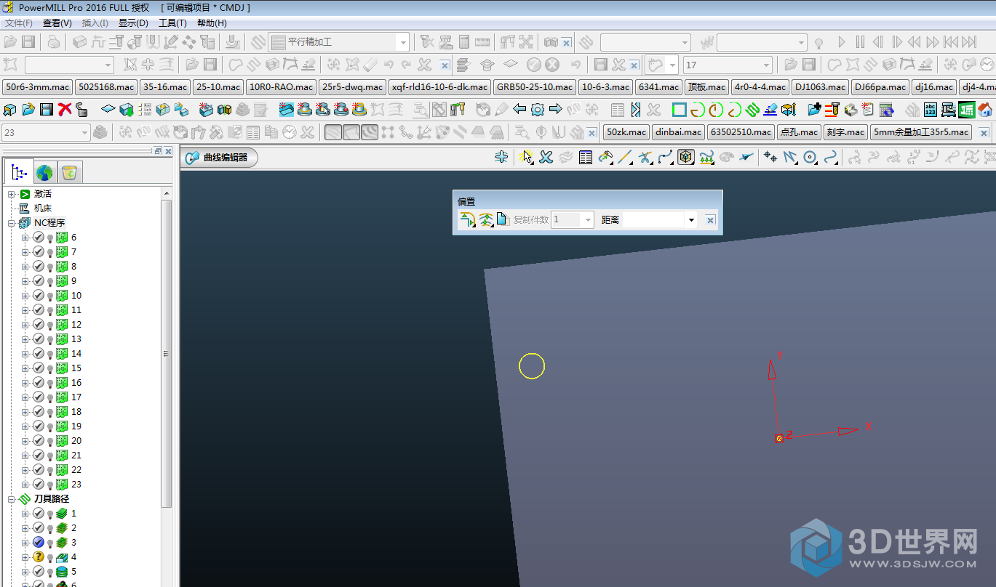996x587 pixels.
Task: Run the 刻字.mac macro button
Action: point(846,132)
